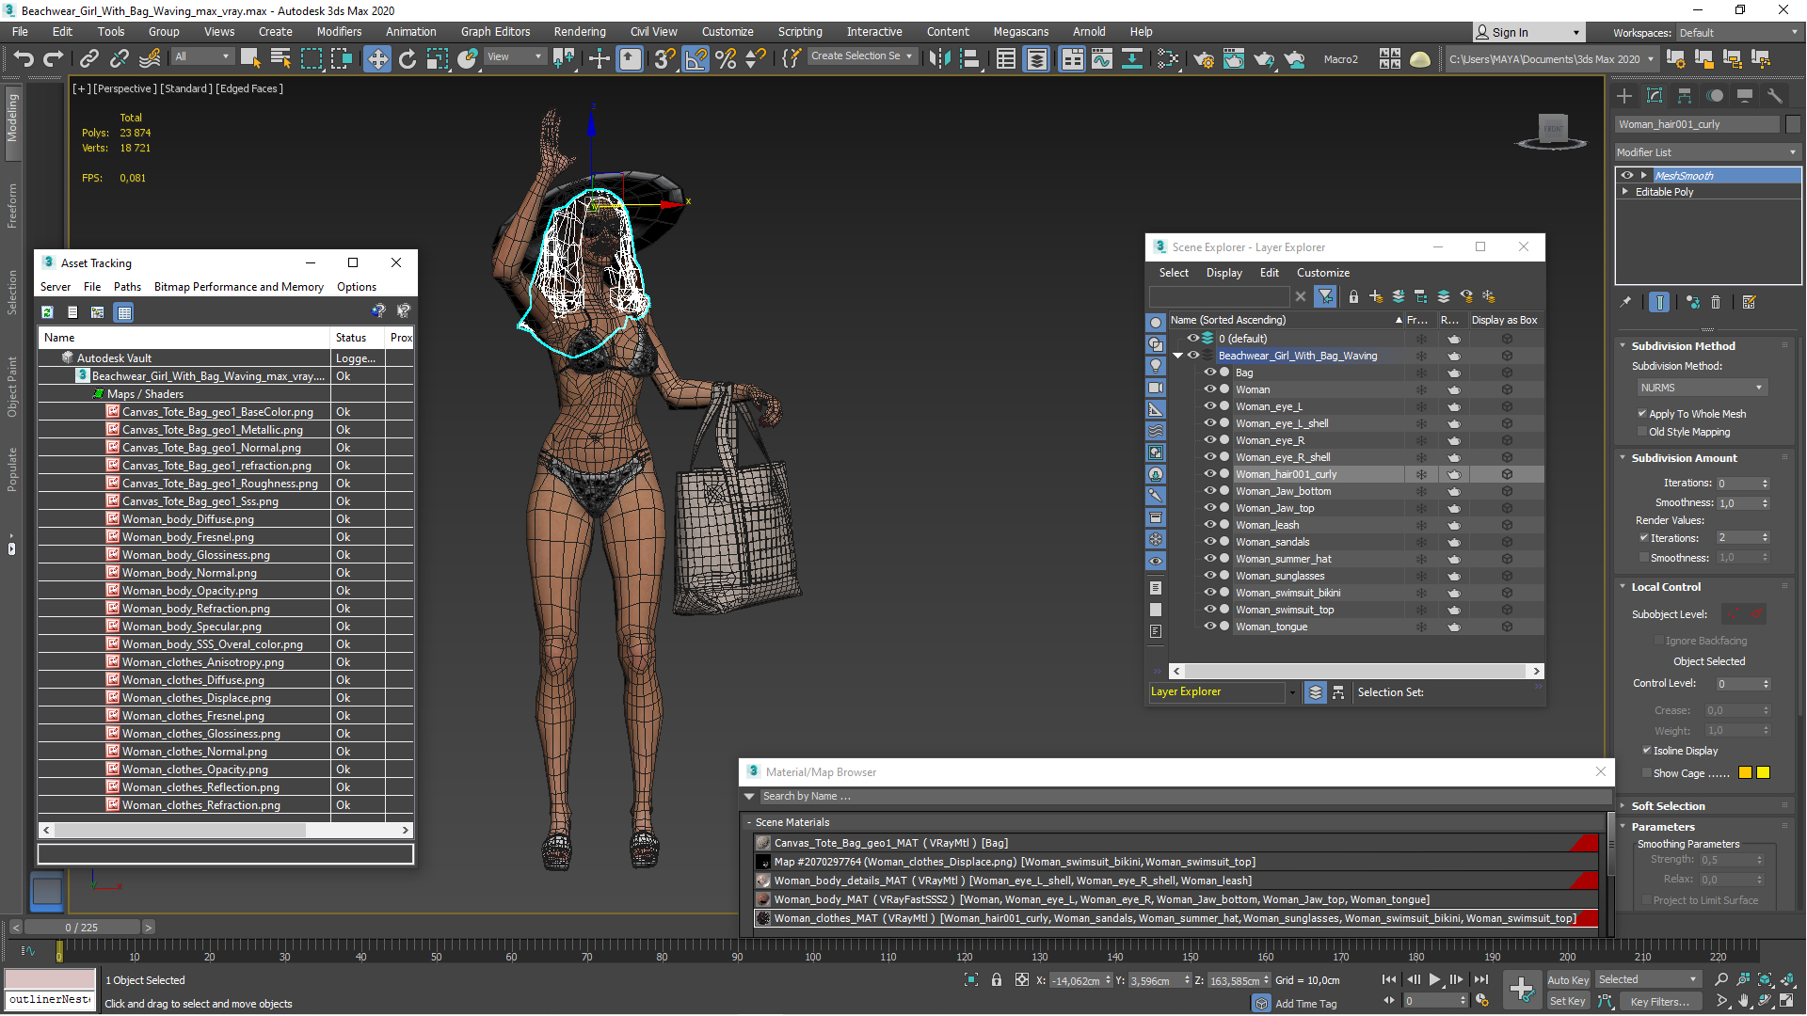
Task: Toggle Render Values Iterations checkbox
Action: [1644, 538]
